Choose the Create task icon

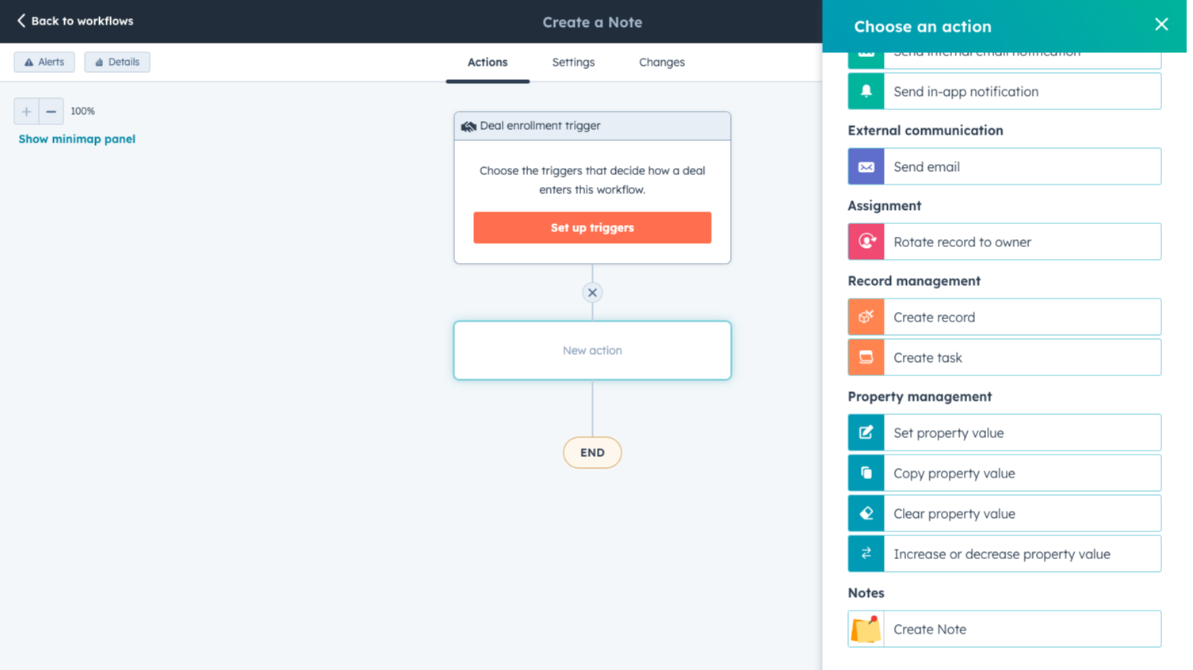pyautogui.click(x=866, y=357)
